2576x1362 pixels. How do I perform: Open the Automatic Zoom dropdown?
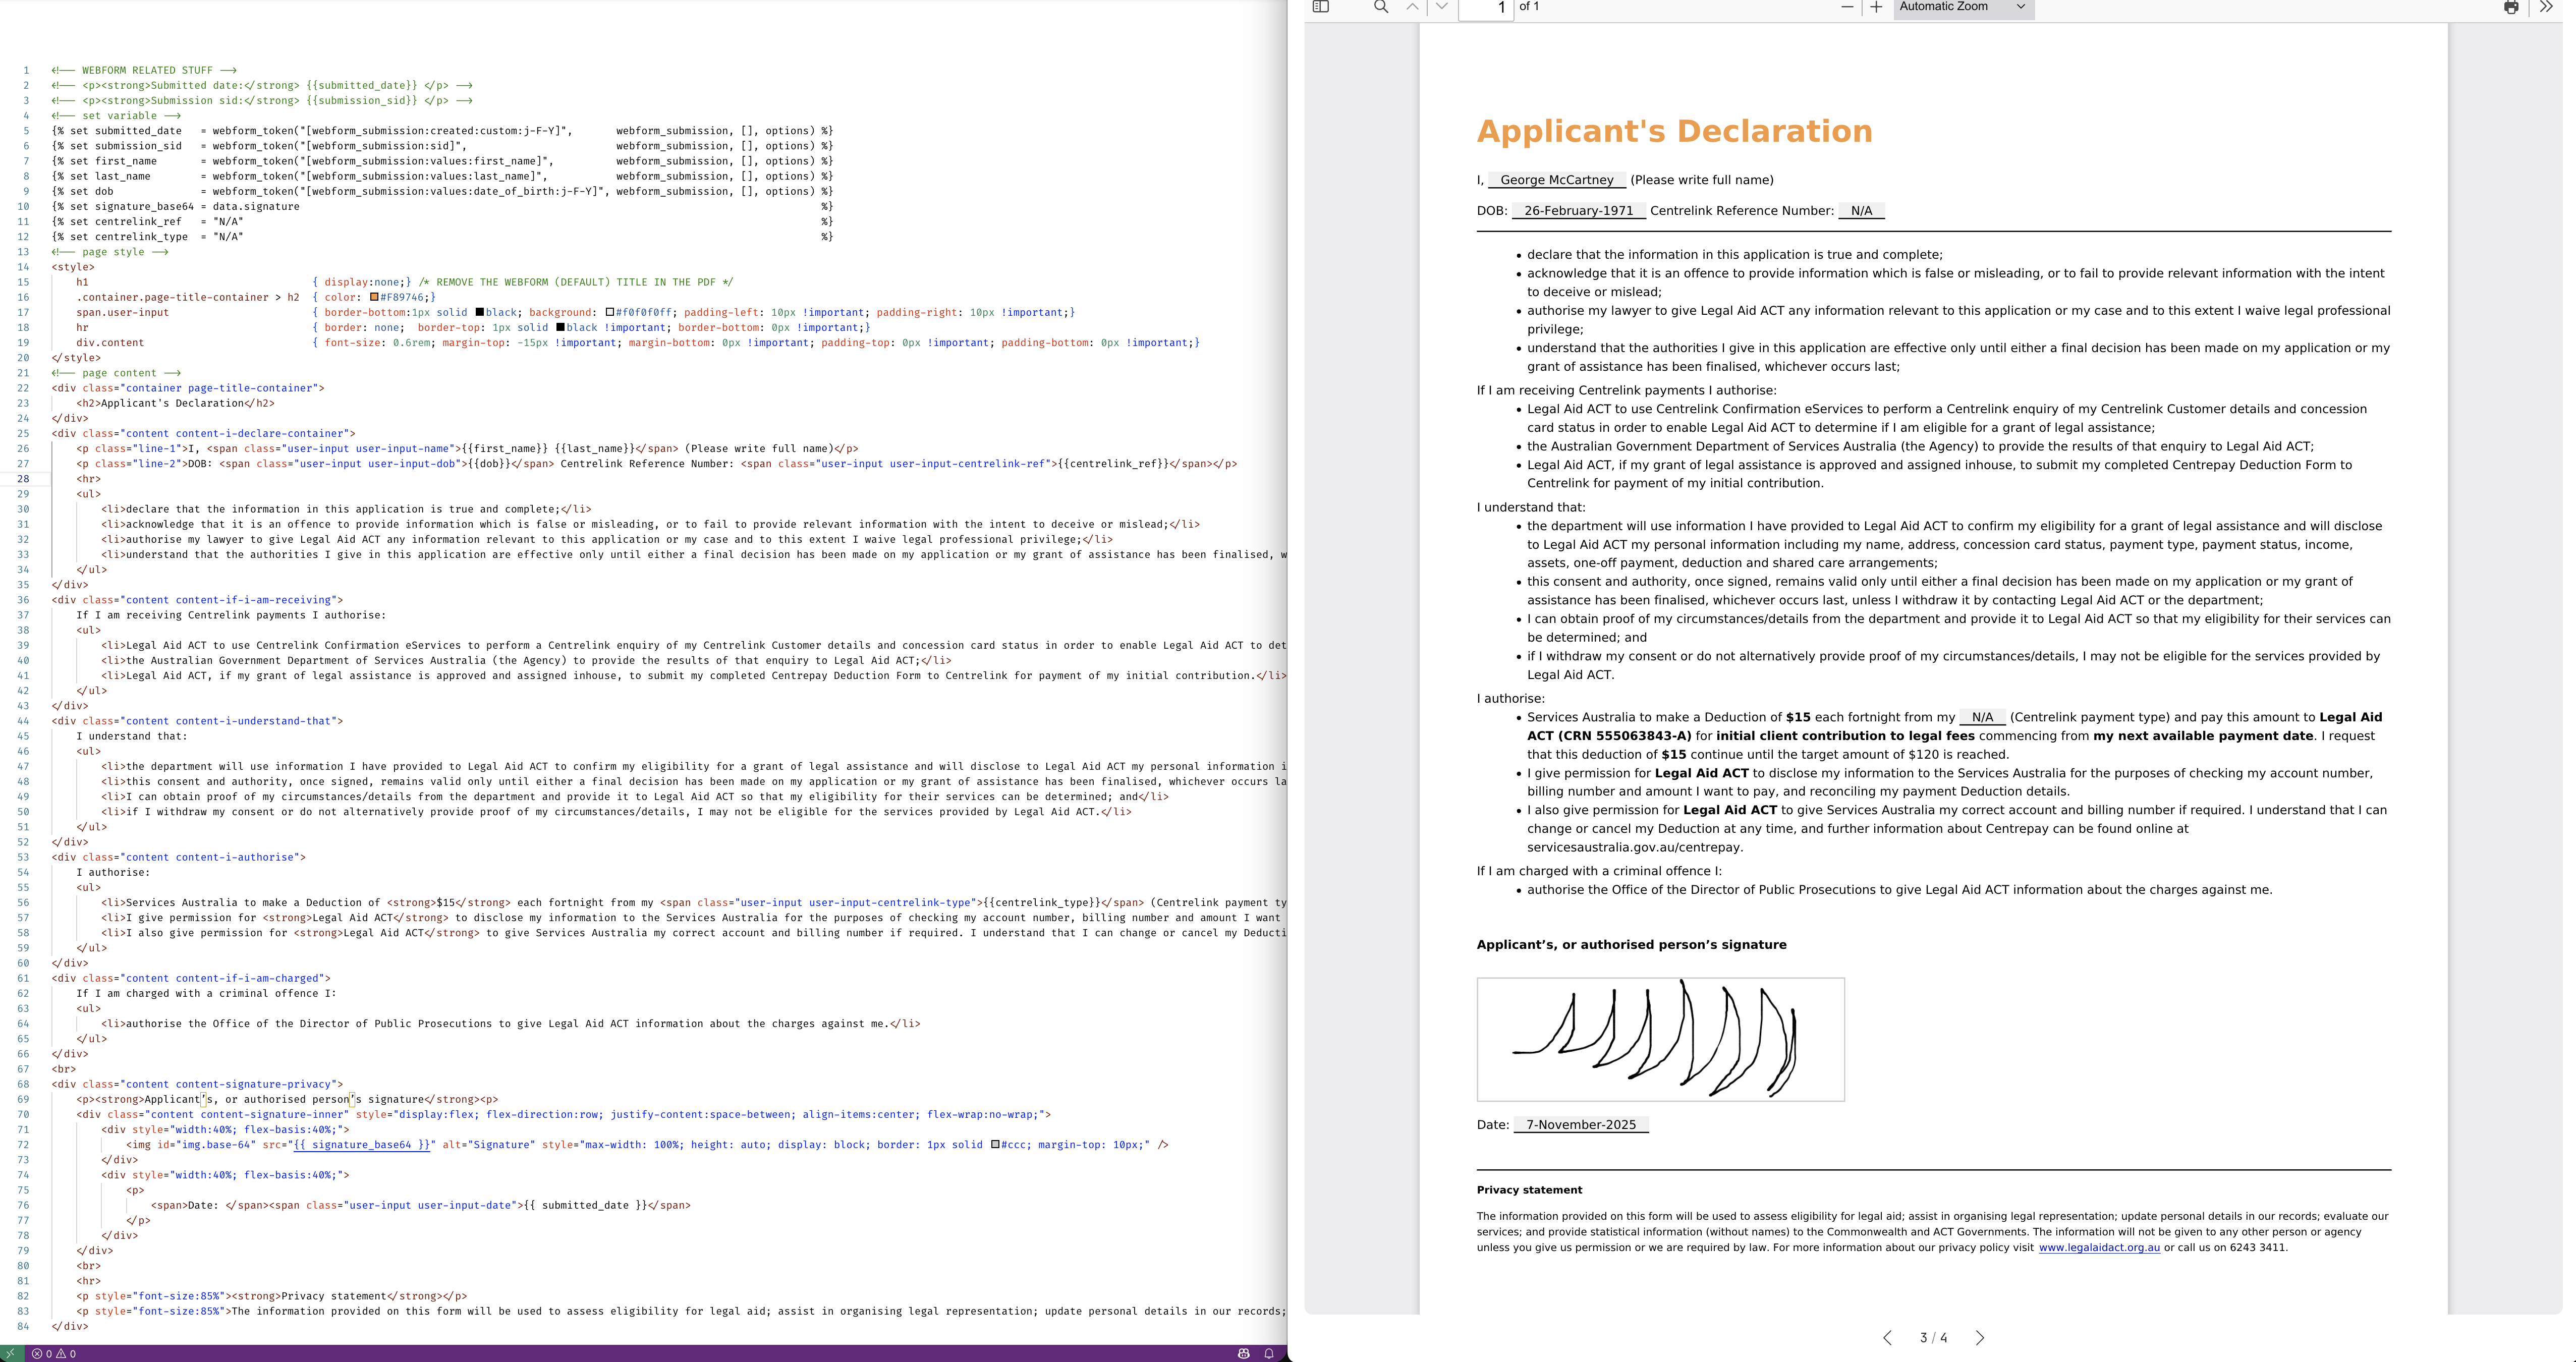[x=1962, y=7]
